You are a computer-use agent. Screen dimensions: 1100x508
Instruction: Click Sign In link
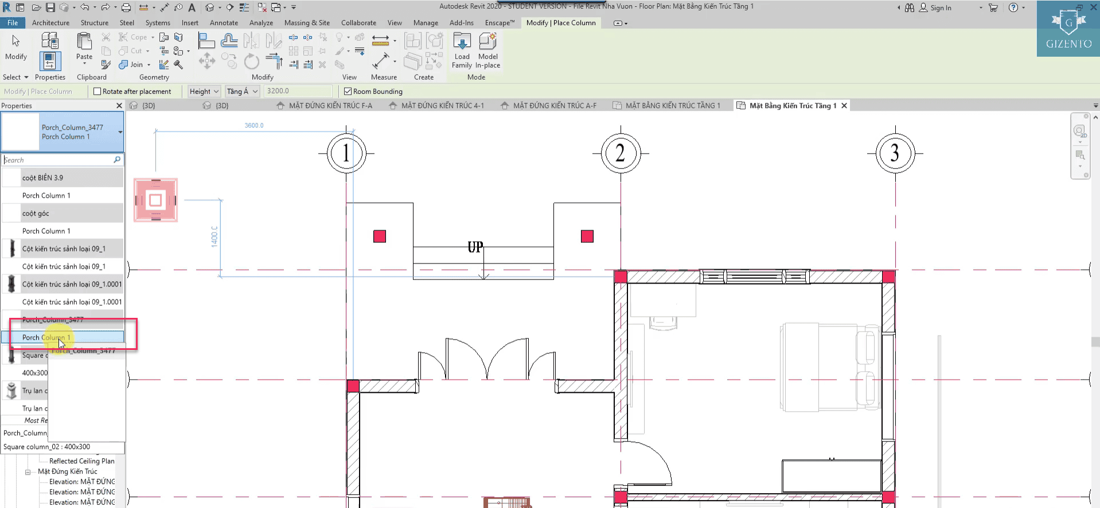941,8
